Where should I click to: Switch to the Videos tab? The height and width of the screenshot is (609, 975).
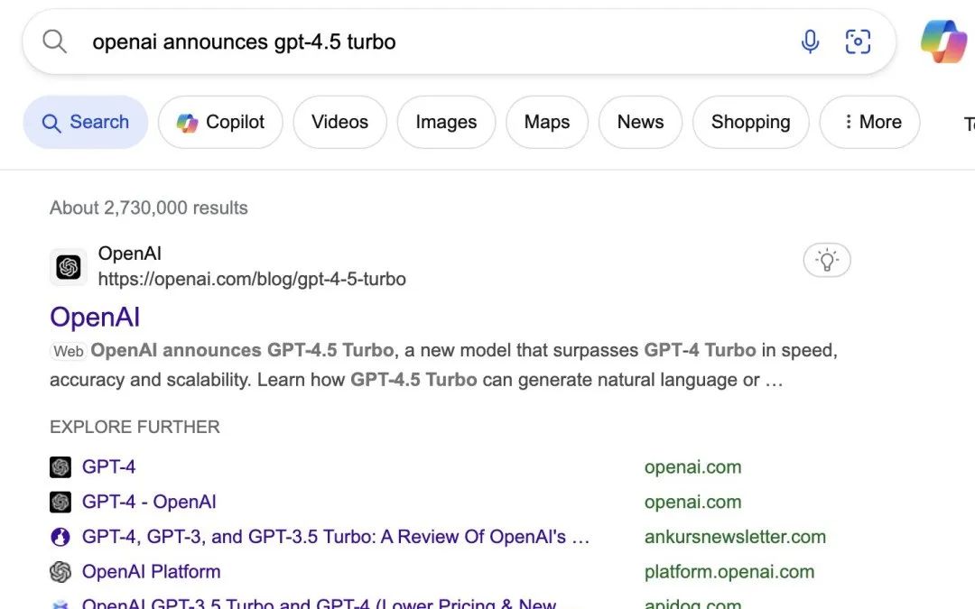[x=339, y=122]
